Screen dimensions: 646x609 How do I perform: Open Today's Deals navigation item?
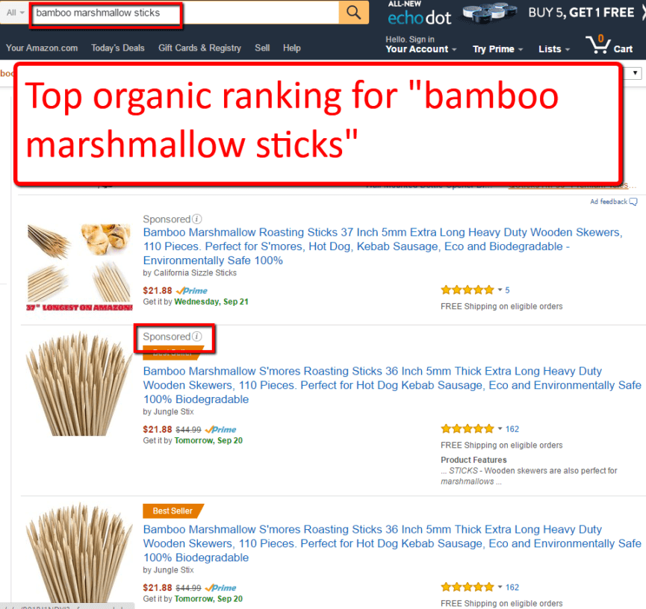(118, 48)
